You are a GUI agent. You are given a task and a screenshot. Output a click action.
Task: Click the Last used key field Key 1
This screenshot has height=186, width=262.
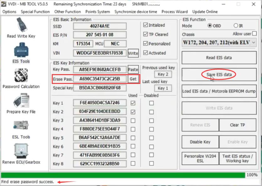pos(163,88)
